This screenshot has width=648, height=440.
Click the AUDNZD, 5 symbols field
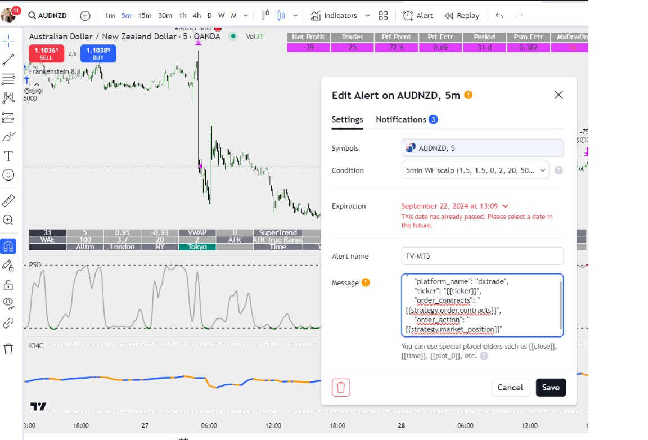482,148
